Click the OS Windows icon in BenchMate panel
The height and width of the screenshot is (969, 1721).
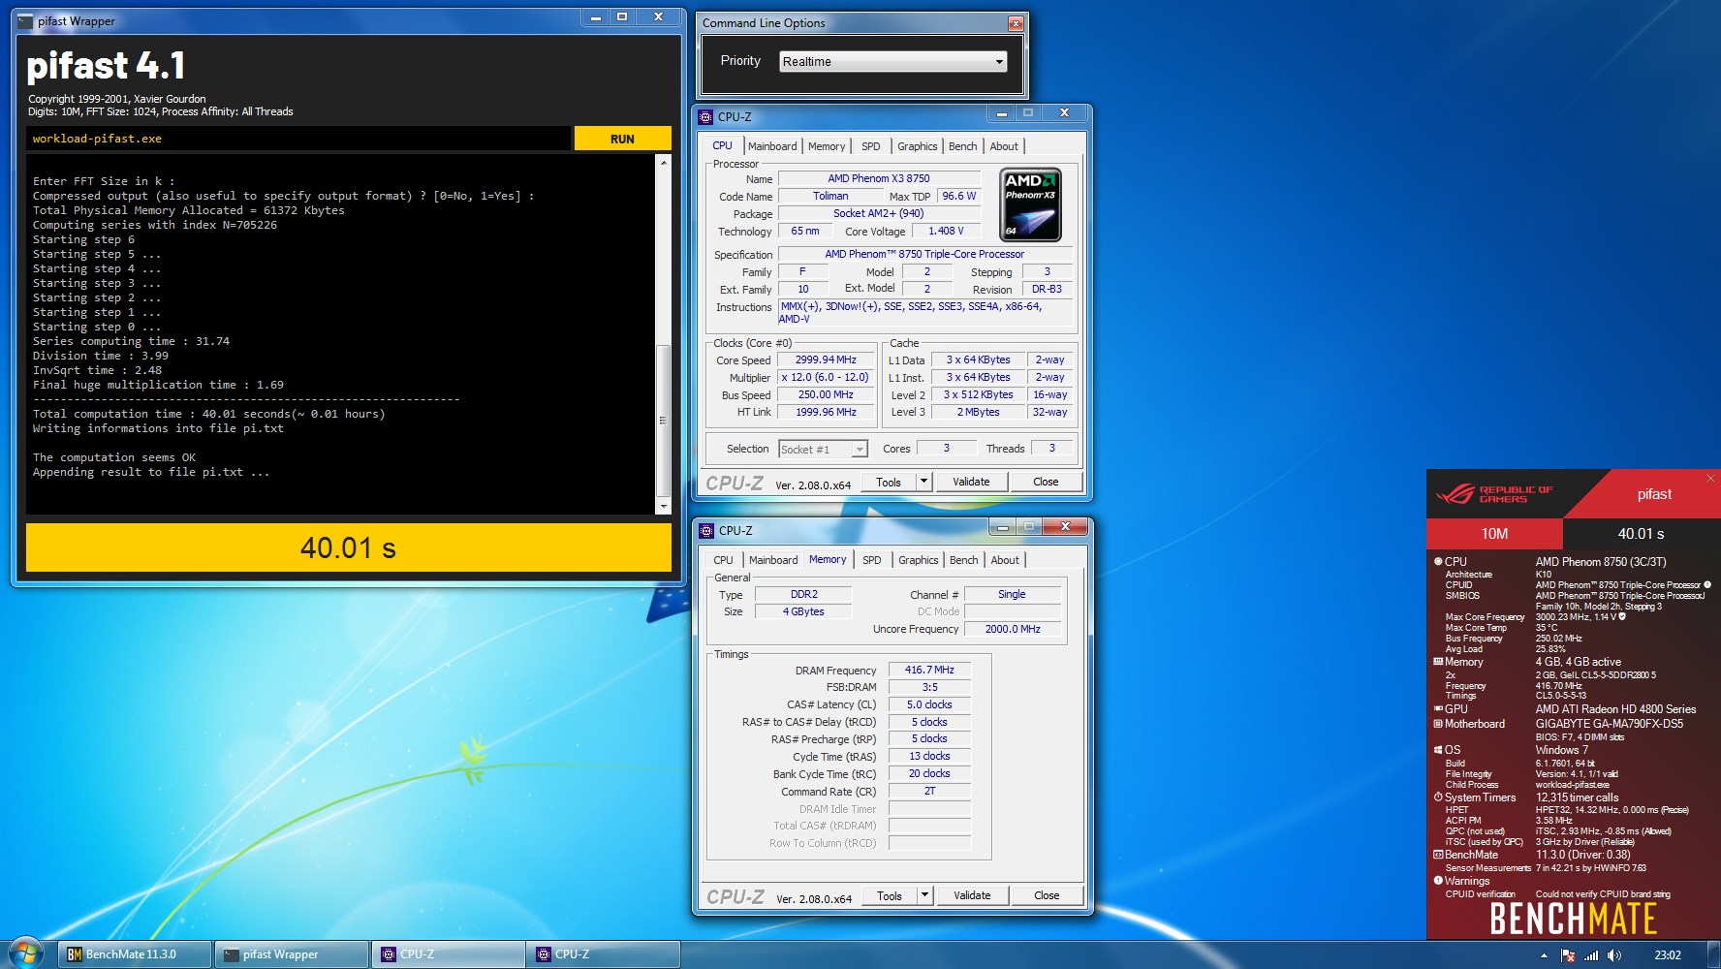click(1438, 749)
